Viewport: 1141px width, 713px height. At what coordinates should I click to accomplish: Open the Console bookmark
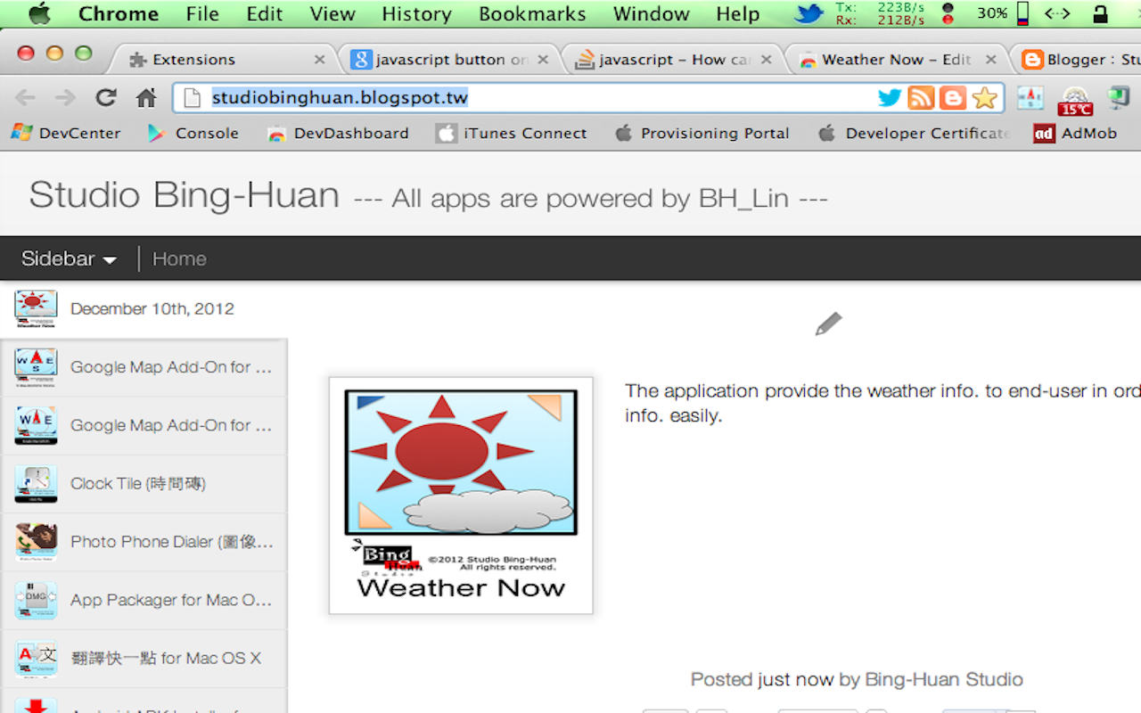point(193,133)
